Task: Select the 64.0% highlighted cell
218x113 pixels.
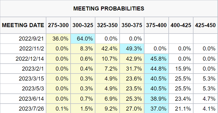Action: coord(83,39)
